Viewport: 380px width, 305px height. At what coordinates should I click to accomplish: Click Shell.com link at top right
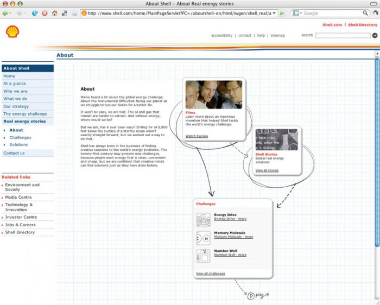point(332,25)
